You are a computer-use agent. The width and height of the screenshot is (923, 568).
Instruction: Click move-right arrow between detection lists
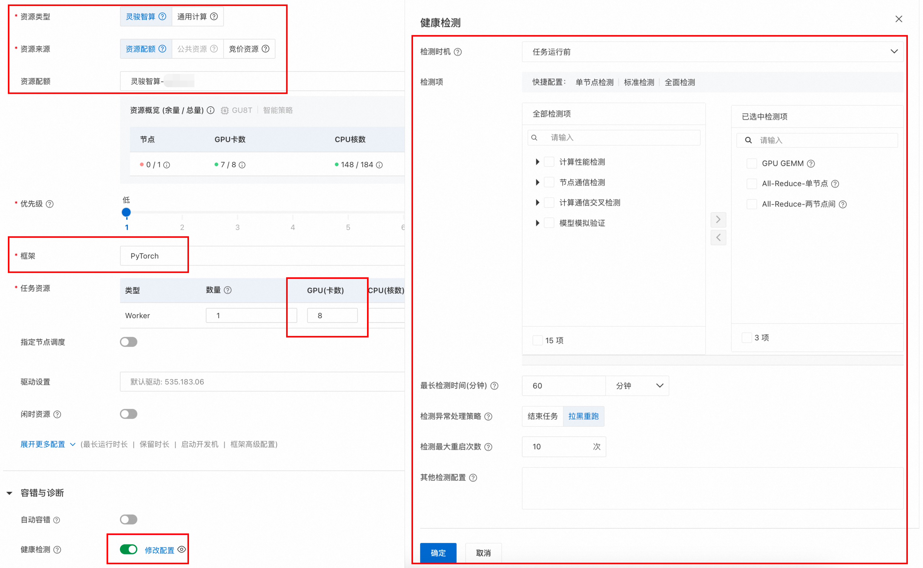coord(718,220)
